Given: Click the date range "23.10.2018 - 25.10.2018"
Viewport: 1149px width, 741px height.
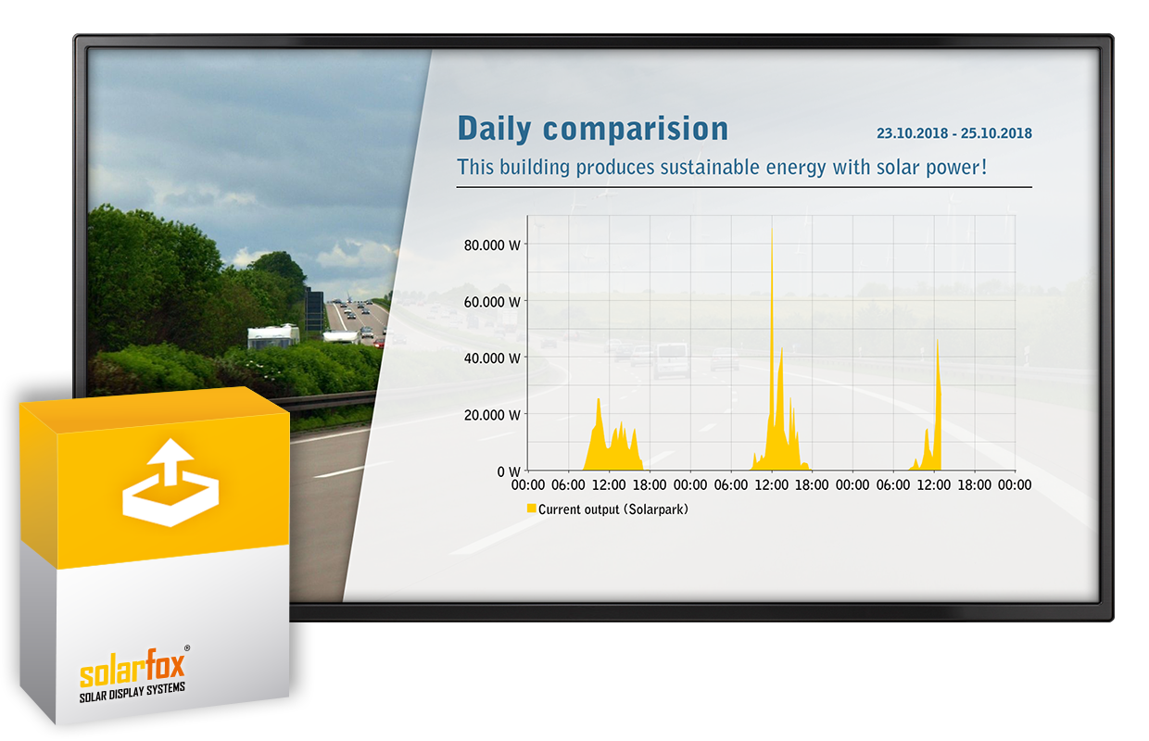Looking at the screenshot, I should [954, 133].
